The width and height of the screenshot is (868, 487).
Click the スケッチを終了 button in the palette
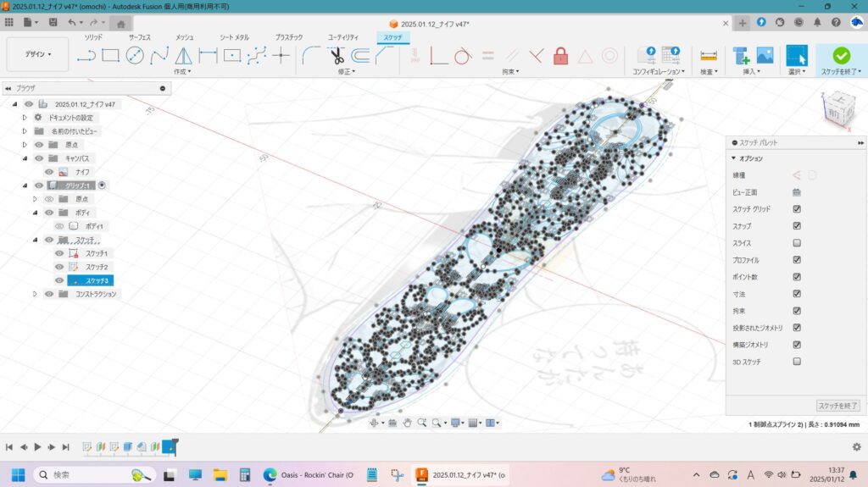837,407
